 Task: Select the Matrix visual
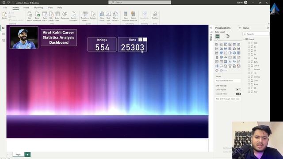click(x=226, y=62)
